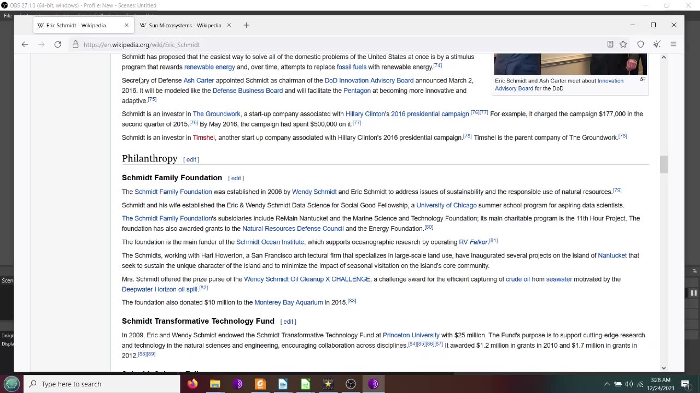The height and width of the screenshot is (393, 700).
Task: Open Natural Resources Defense Council link
Action: [293, 229]
